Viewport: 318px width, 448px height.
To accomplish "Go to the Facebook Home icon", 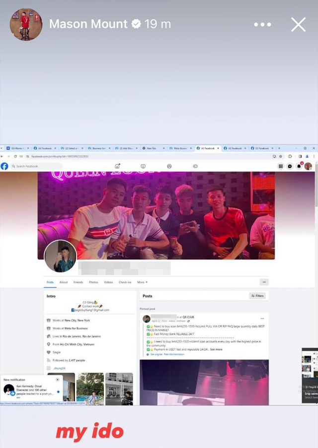I will click(117, 166).
